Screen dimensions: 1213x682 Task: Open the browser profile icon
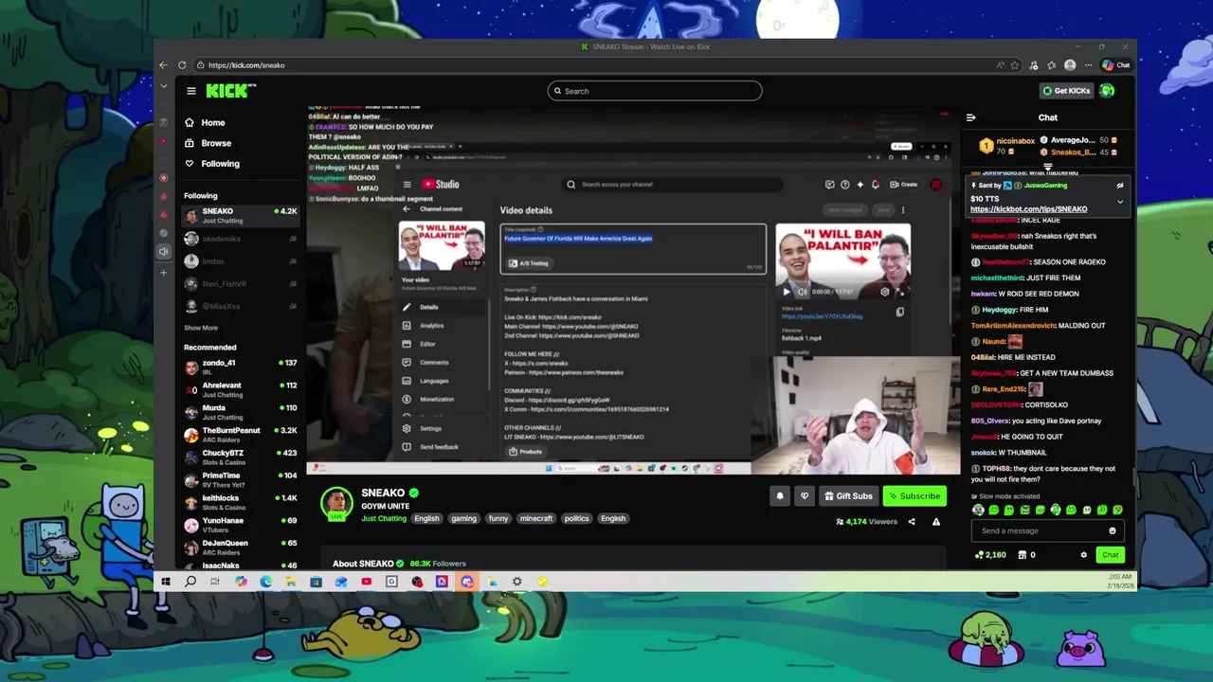pos(1070,65)
